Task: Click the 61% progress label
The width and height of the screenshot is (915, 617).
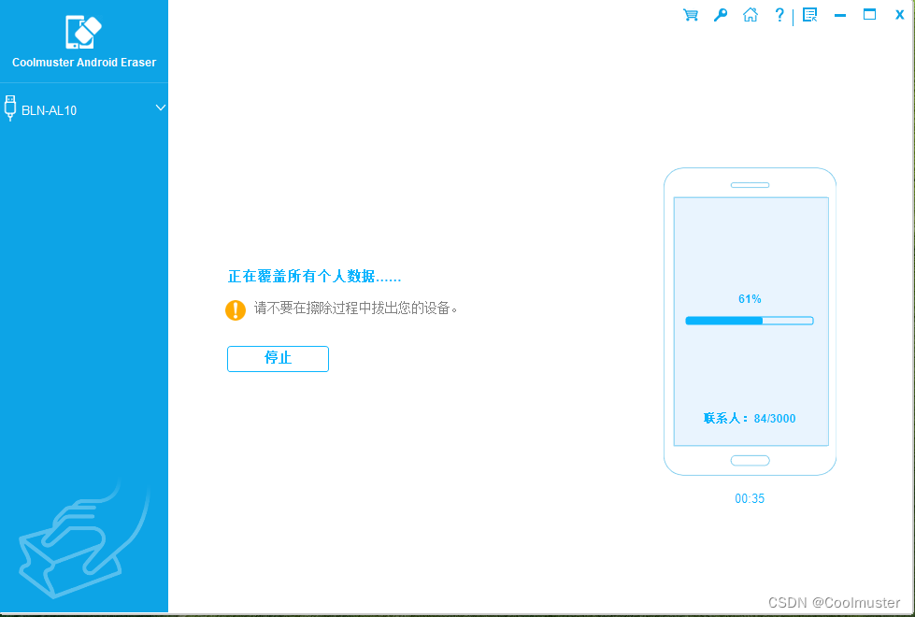Action: tap(750, 299)
